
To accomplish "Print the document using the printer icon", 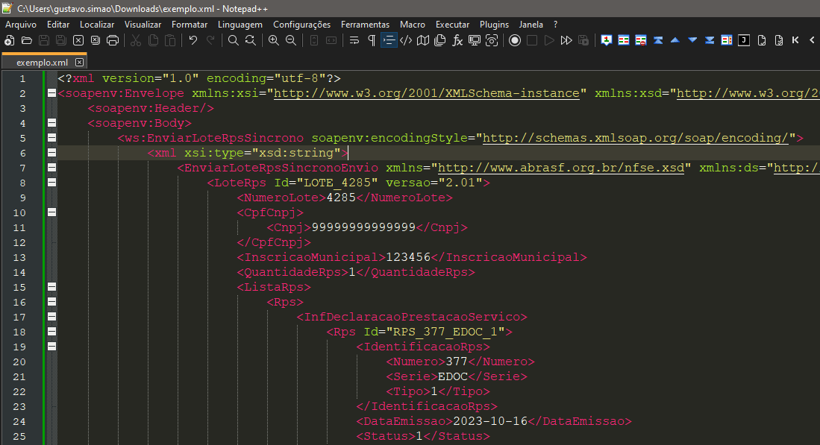I will 113,41.
